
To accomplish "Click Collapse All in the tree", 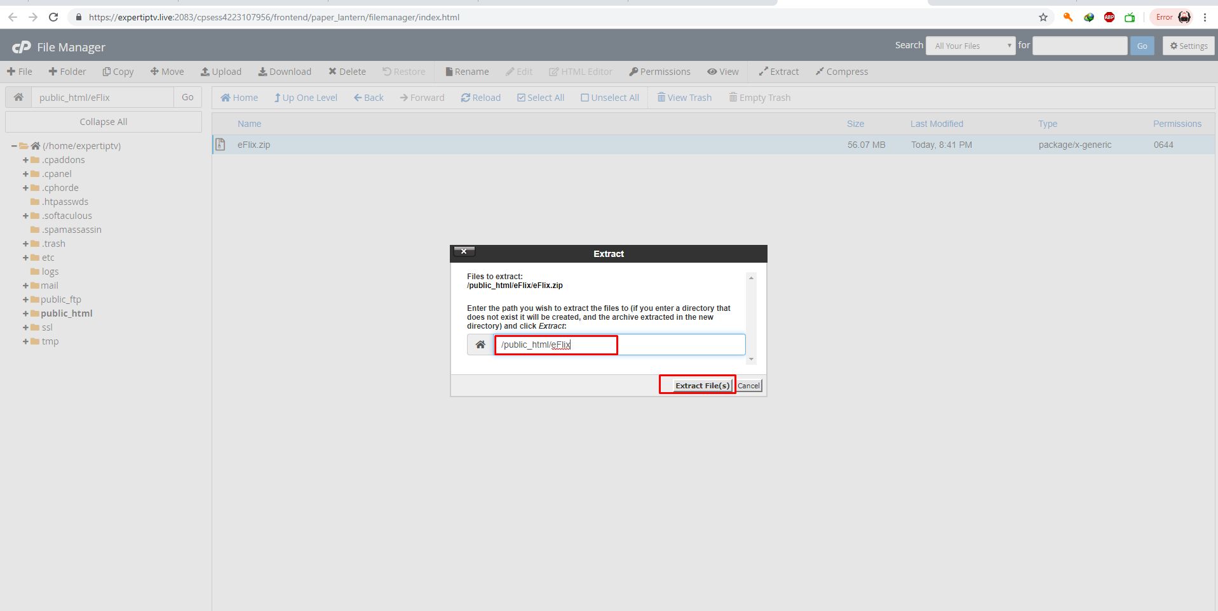I will pos(104,122).
